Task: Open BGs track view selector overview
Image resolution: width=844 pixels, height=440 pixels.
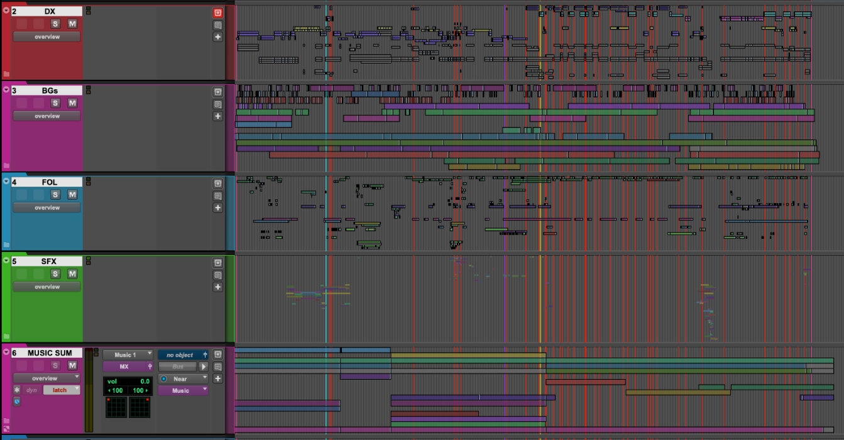Action: 47,116
